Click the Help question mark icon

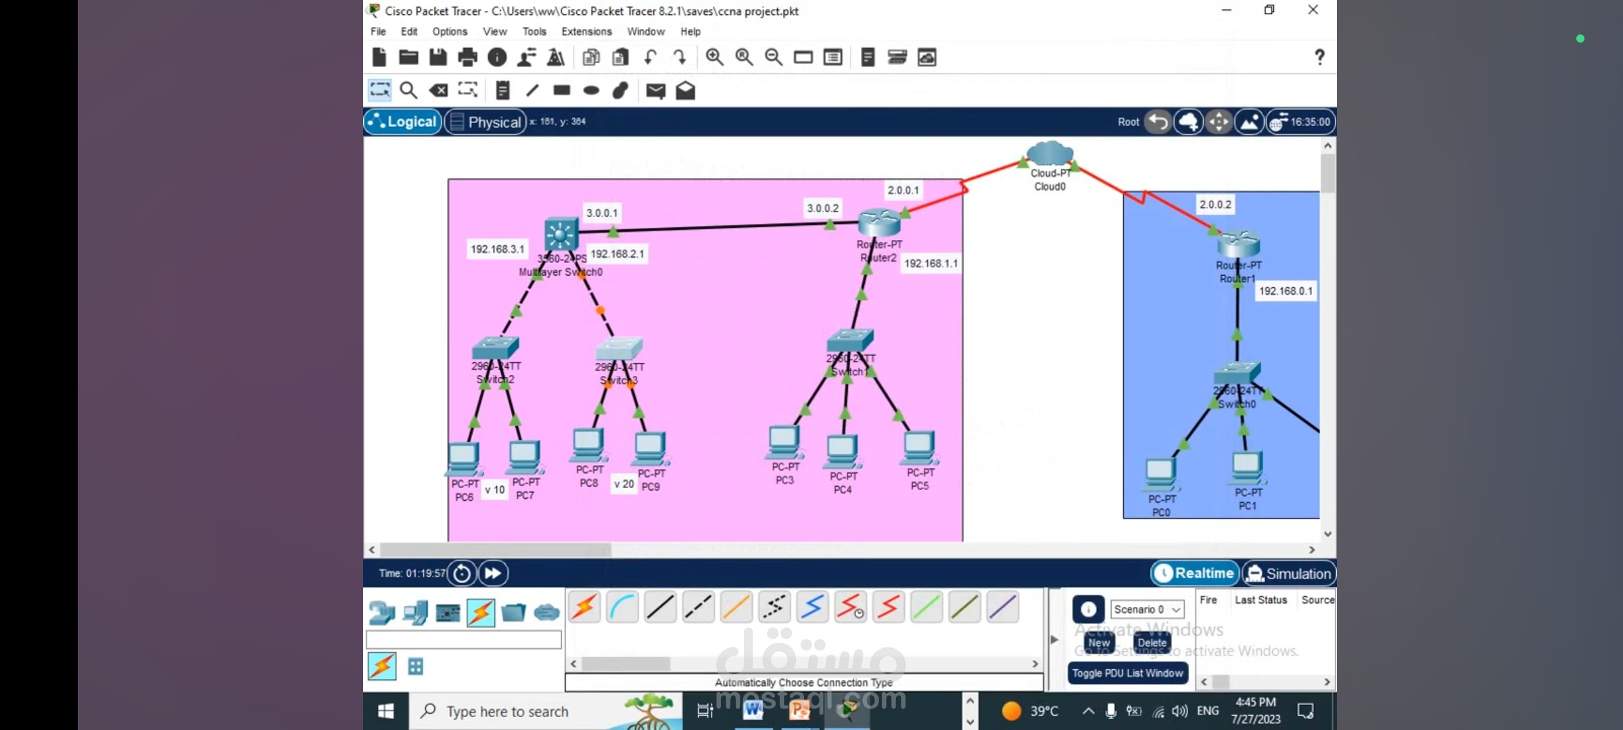pos(1319,57)
